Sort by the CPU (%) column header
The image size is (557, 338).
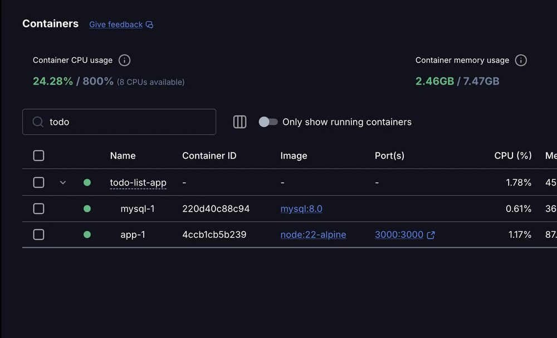(x=513, y=155)
